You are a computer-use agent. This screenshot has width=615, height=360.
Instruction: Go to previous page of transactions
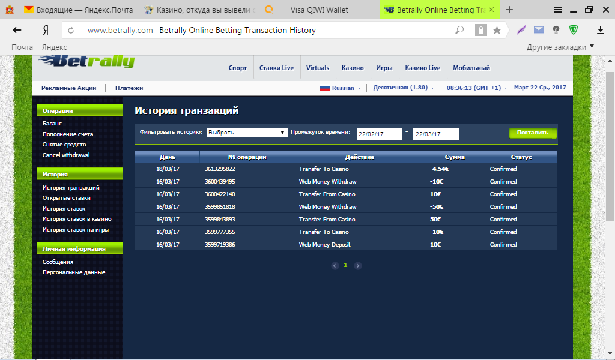tap(335, 265)
